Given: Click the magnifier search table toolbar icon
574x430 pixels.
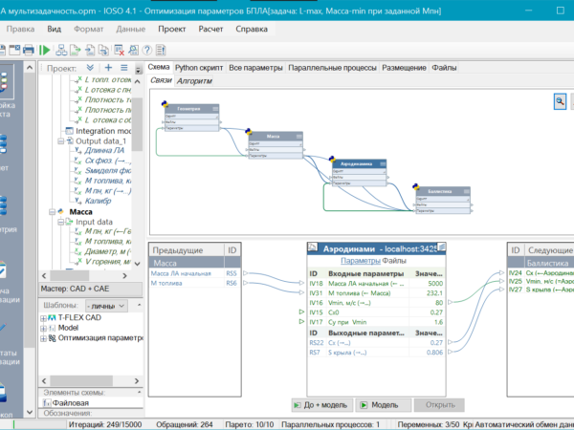Looking at the screenshot, I should tap(133, 50).
